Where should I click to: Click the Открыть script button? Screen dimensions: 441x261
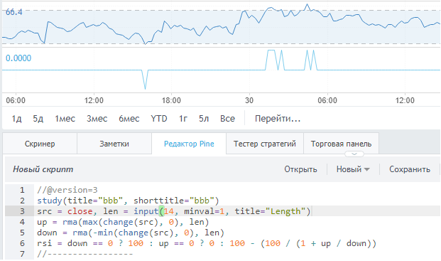click(300, 169)
